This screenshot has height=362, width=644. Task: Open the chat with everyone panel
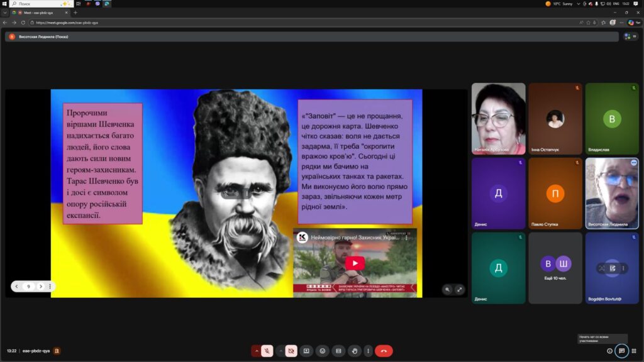pyautogui.click(x=621, y=351)
